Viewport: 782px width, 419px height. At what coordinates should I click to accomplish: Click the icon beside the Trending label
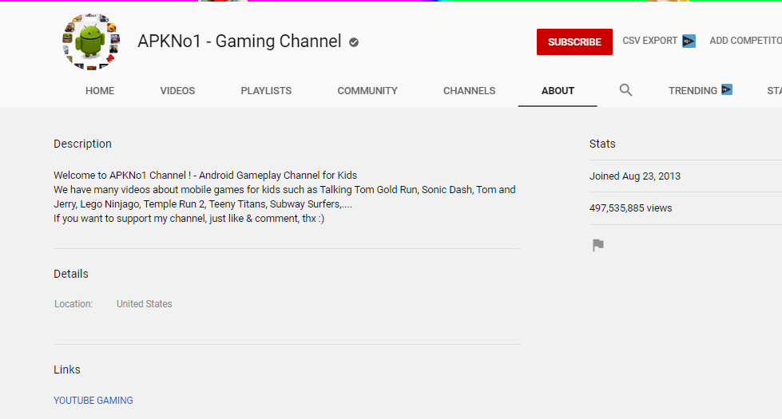pyautogui.click(x=727, y=89)
